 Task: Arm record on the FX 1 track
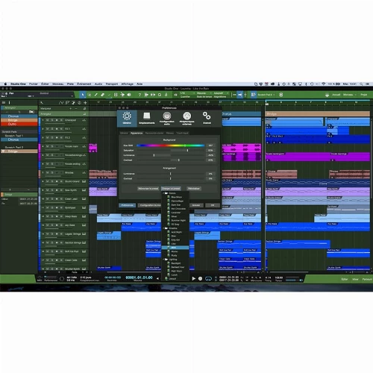coord(57,129)
